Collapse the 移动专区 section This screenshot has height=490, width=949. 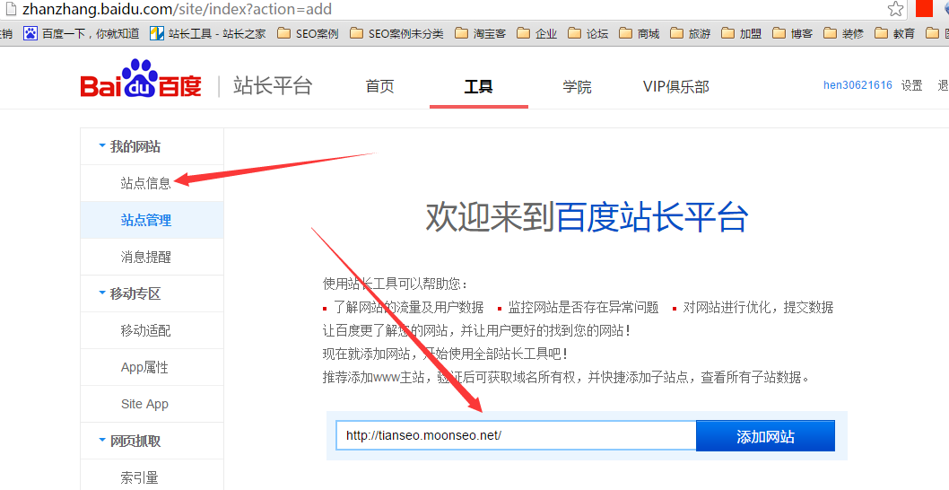(129, 293)
